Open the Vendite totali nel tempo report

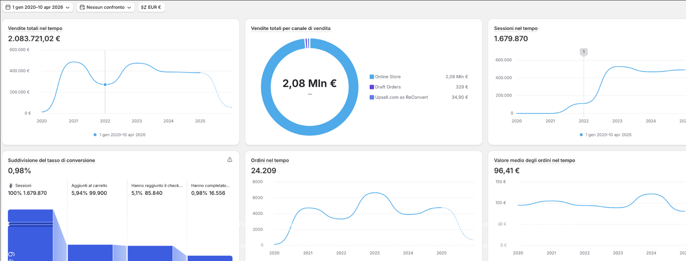[35, 28]
